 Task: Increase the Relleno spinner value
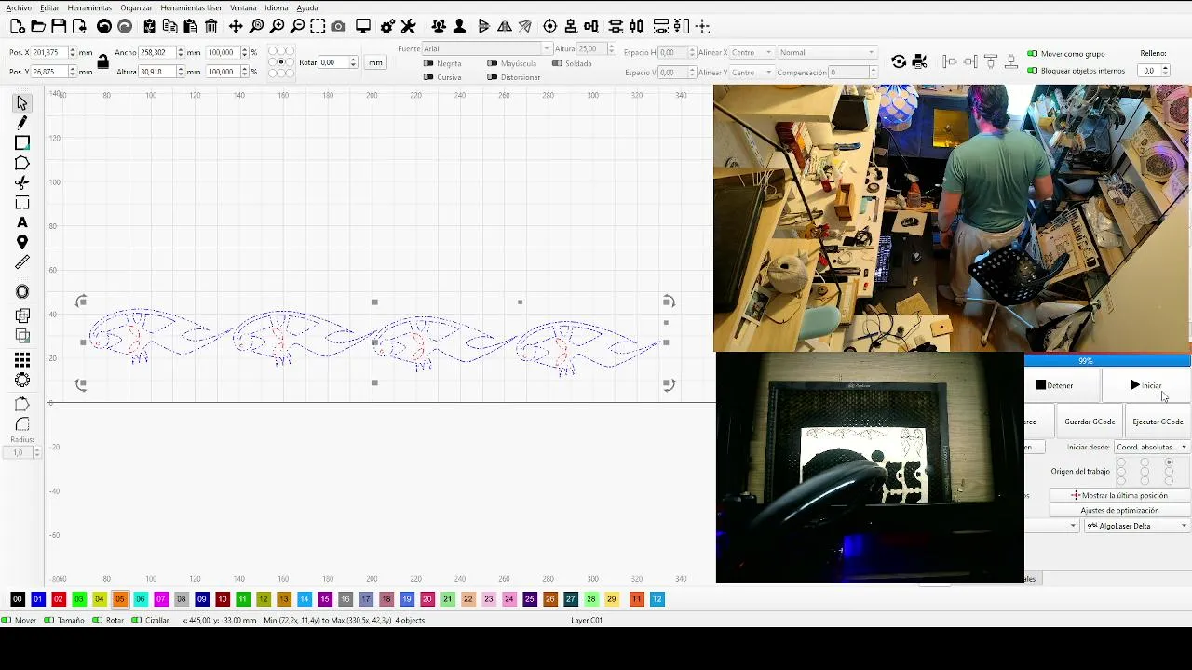pyautogui.click(x=1165, y=68)
